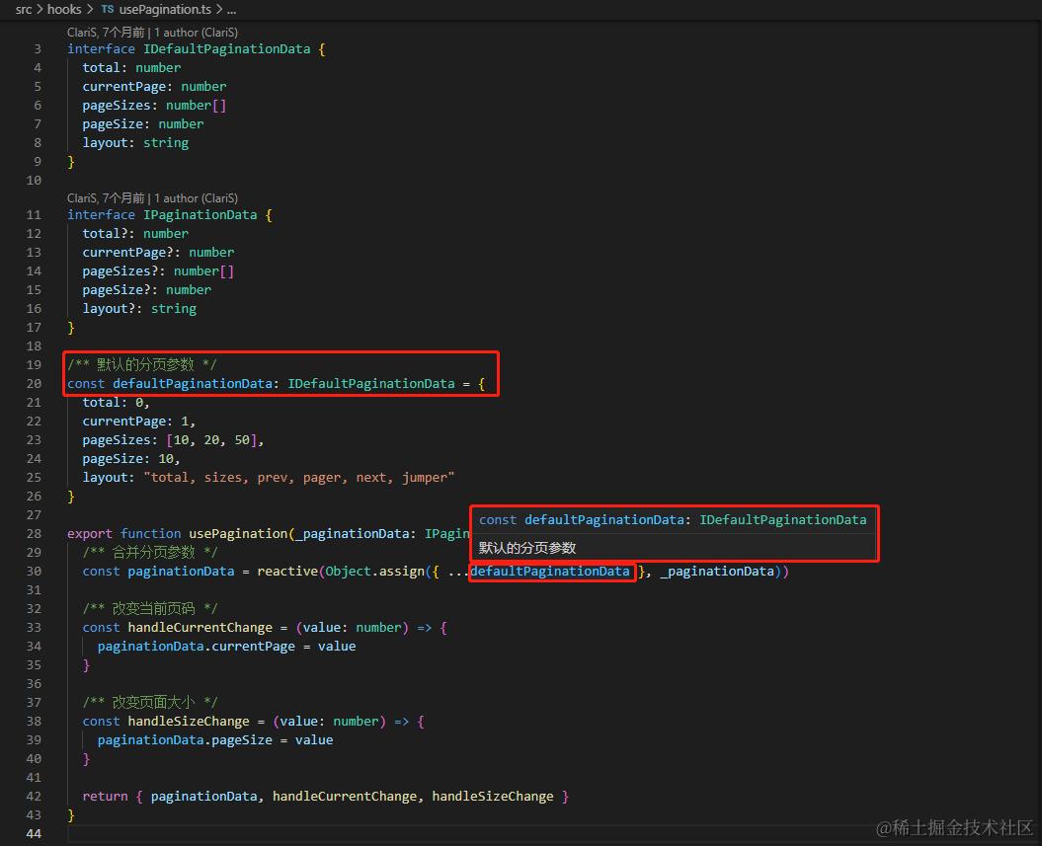The image size is (1042, 846).
Task: Click the 'defaultPaginationData' declaration on line 20
Action: 192,383
